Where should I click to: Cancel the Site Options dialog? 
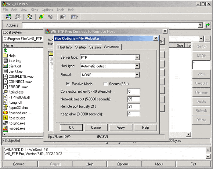pos(96,128)
